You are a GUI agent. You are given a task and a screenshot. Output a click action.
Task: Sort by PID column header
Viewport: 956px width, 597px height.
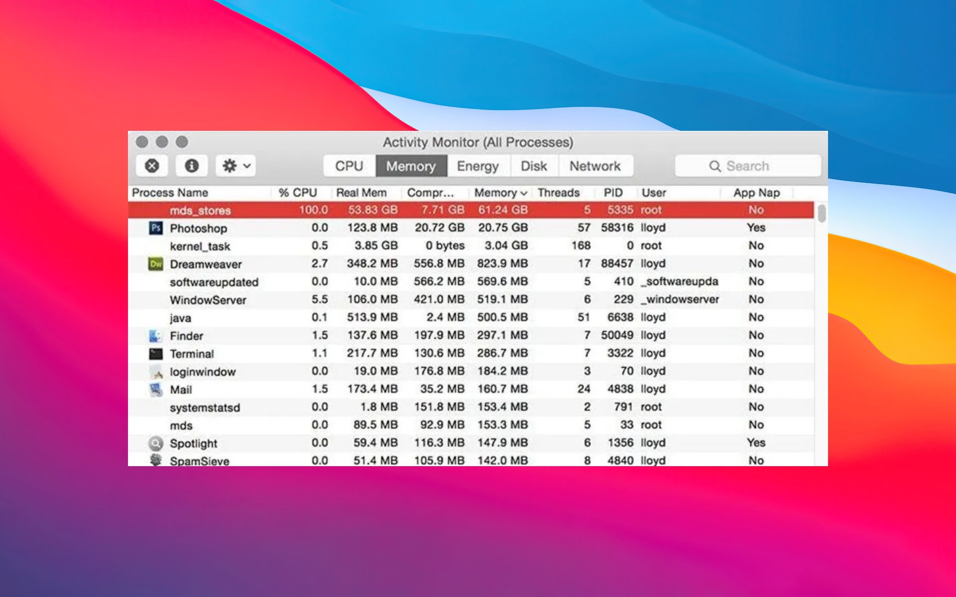(x=613, y=193)
